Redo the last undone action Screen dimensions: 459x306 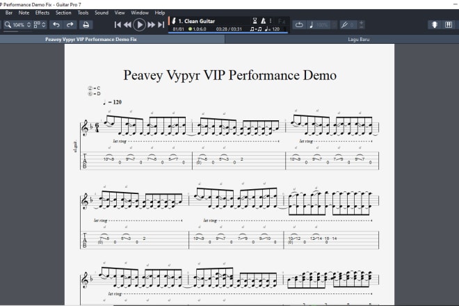click(x=70, y=25)
